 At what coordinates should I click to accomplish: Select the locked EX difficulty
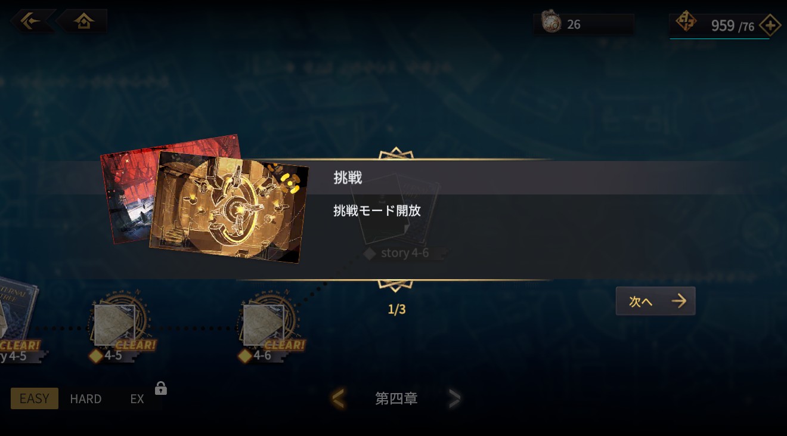[137, 398]
